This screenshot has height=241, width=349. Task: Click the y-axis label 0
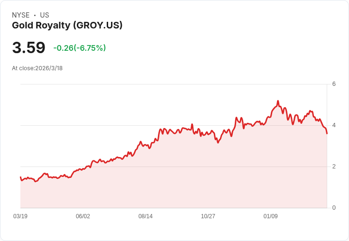[x=334, y=208]
